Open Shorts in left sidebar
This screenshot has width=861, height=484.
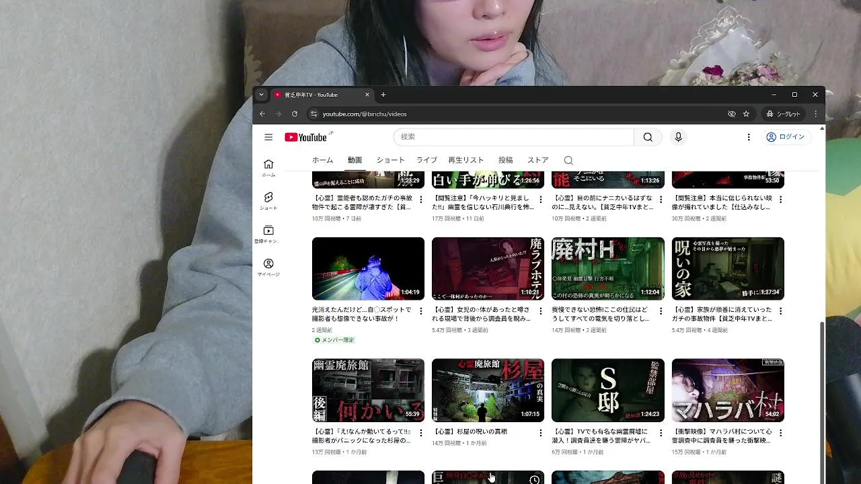[268, 201]
